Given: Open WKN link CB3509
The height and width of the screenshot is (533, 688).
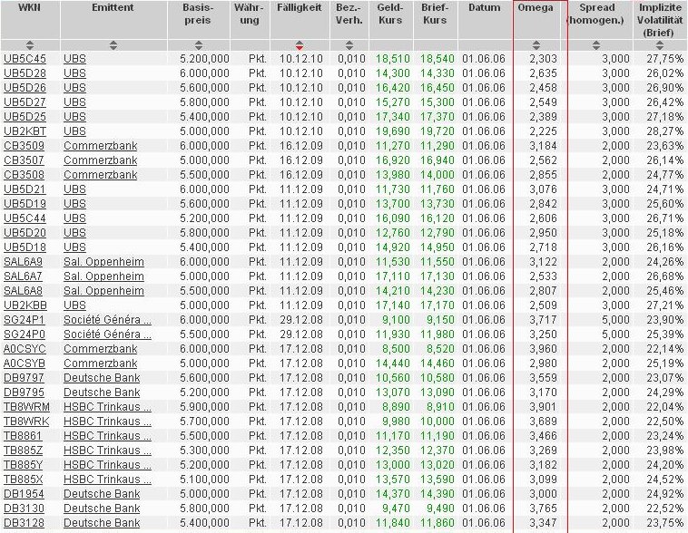Looking at the screenshot, I should (24, 146).
